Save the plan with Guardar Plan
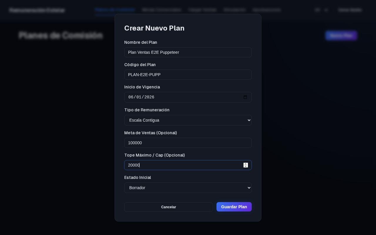Image resolution: width=376 pixels, height=235 pixels. (234, 207)
